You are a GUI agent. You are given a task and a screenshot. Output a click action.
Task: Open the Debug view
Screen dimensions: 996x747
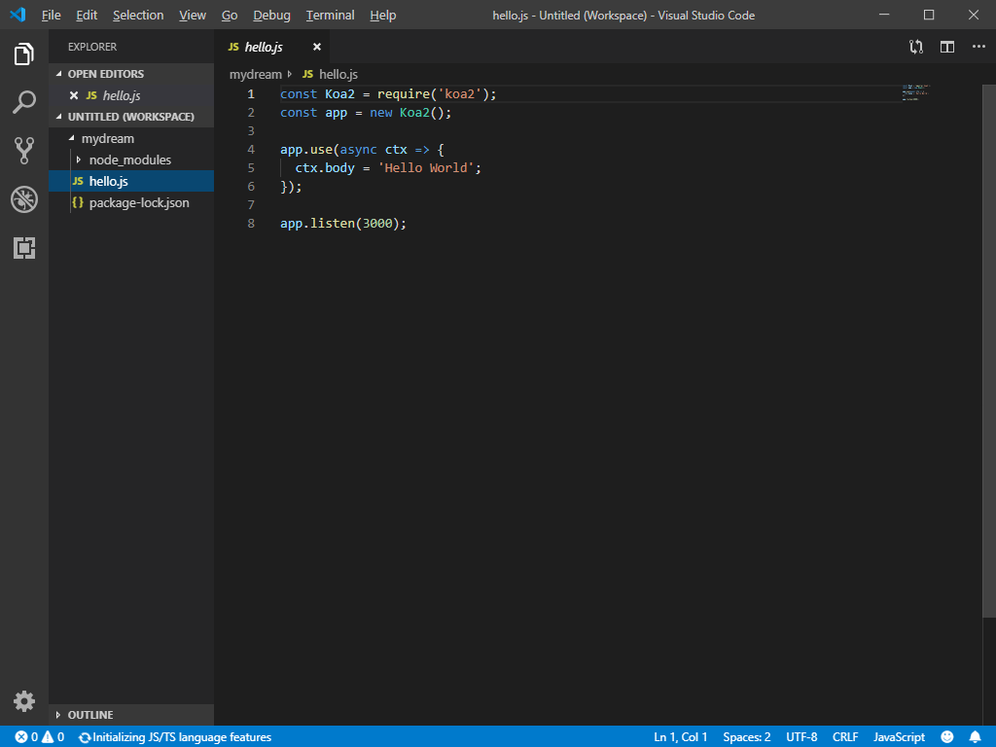(x=23, y=199)
